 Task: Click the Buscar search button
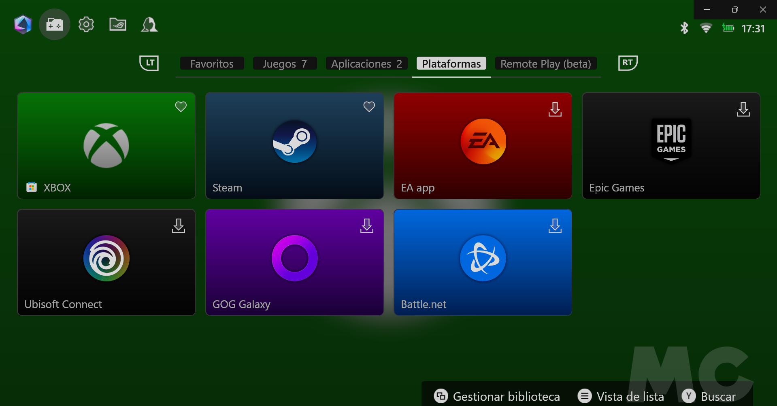point(709,396)
